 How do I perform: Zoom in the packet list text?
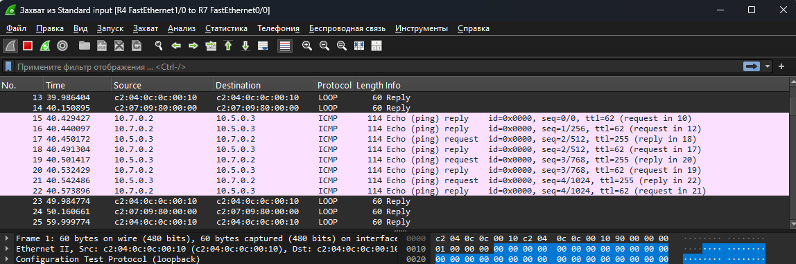tap(306, 46)
